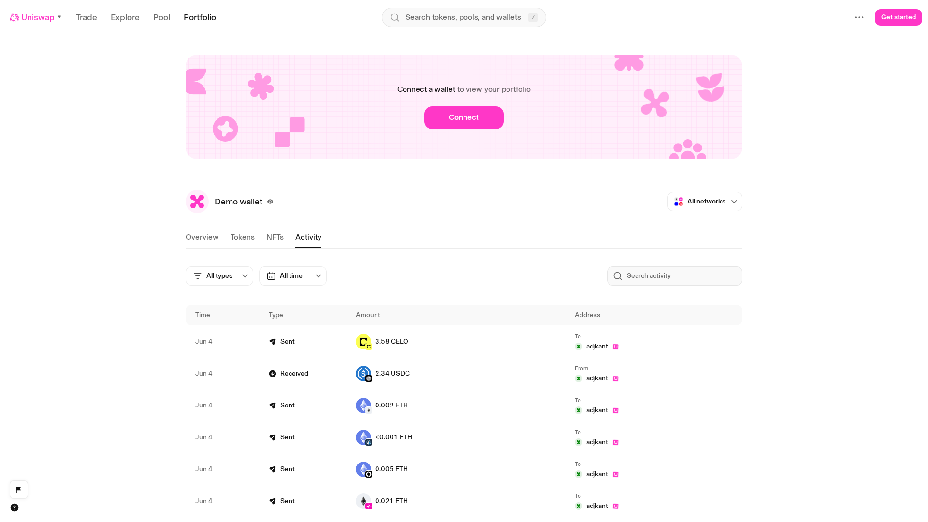
Task: Click the green adjkant avatar in <0.001 ETH row
Action: click(x=579, y=442)
